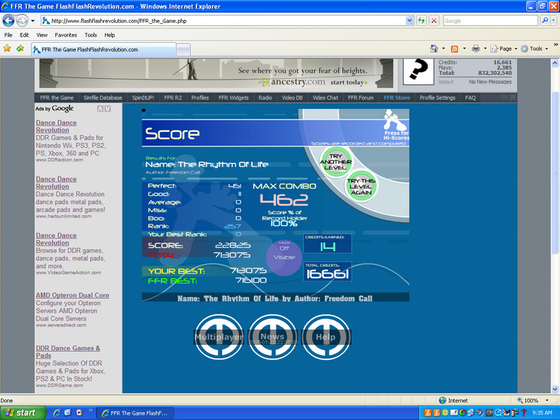Click the Try Another Level button

[x=336, y=162]
